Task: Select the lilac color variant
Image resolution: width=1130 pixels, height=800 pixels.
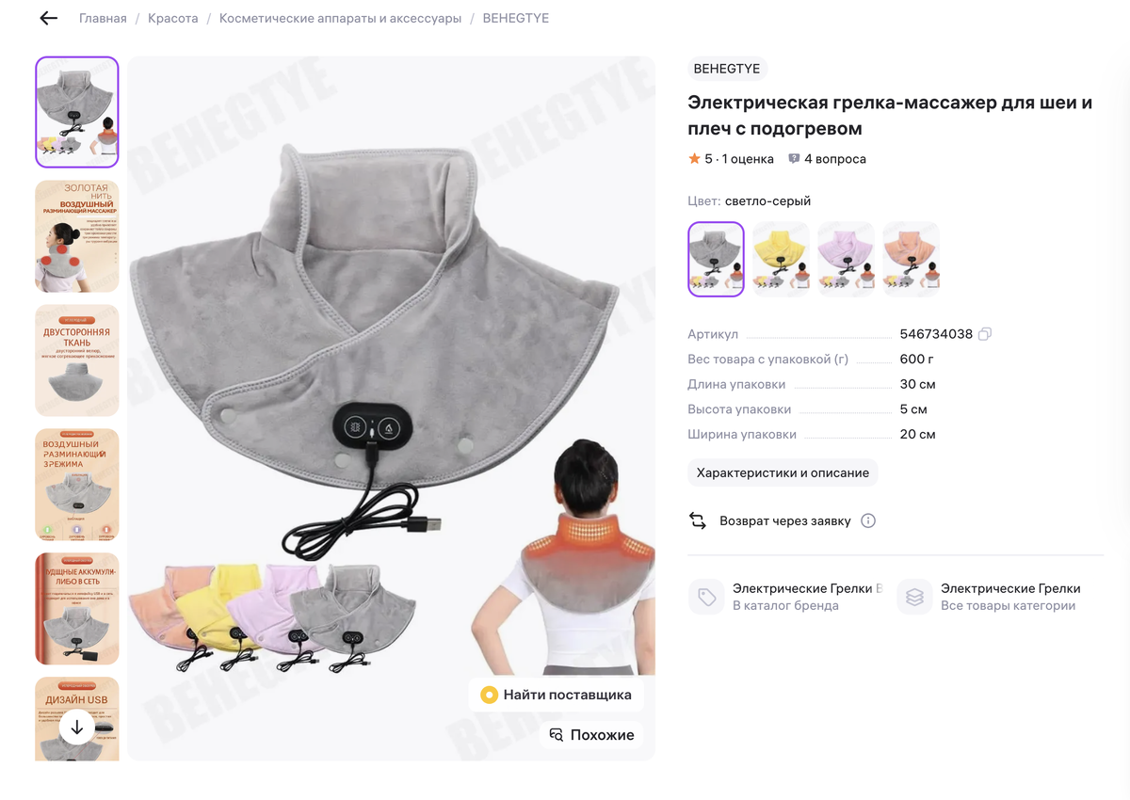Action: click(x=847, y=259)
